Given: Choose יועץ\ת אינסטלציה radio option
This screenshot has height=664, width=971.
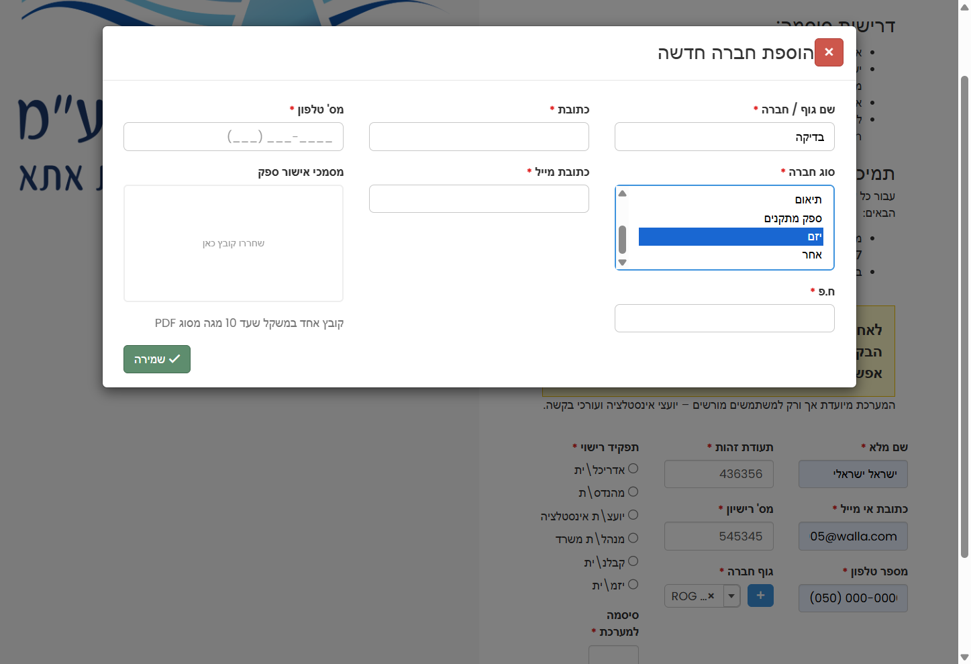Looking at the screenshot, I should (633, 515).
